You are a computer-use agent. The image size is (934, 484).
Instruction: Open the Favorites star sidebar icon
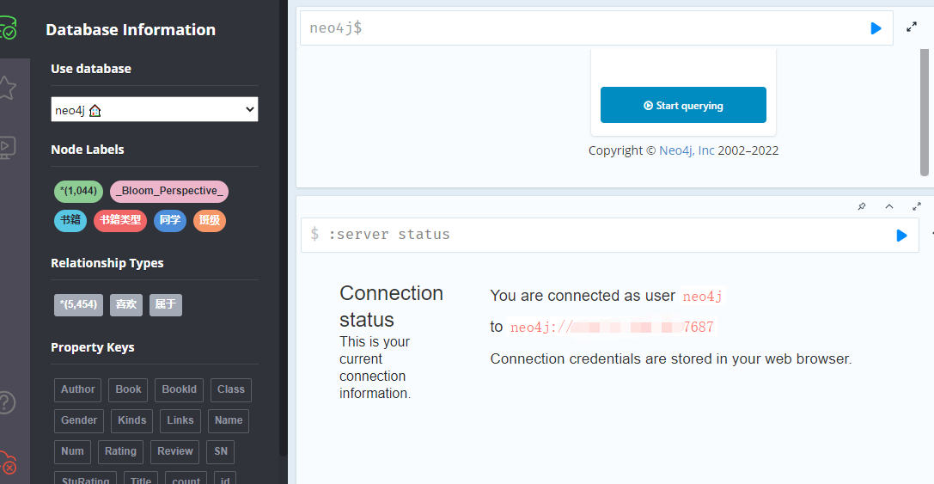(6, 88)
